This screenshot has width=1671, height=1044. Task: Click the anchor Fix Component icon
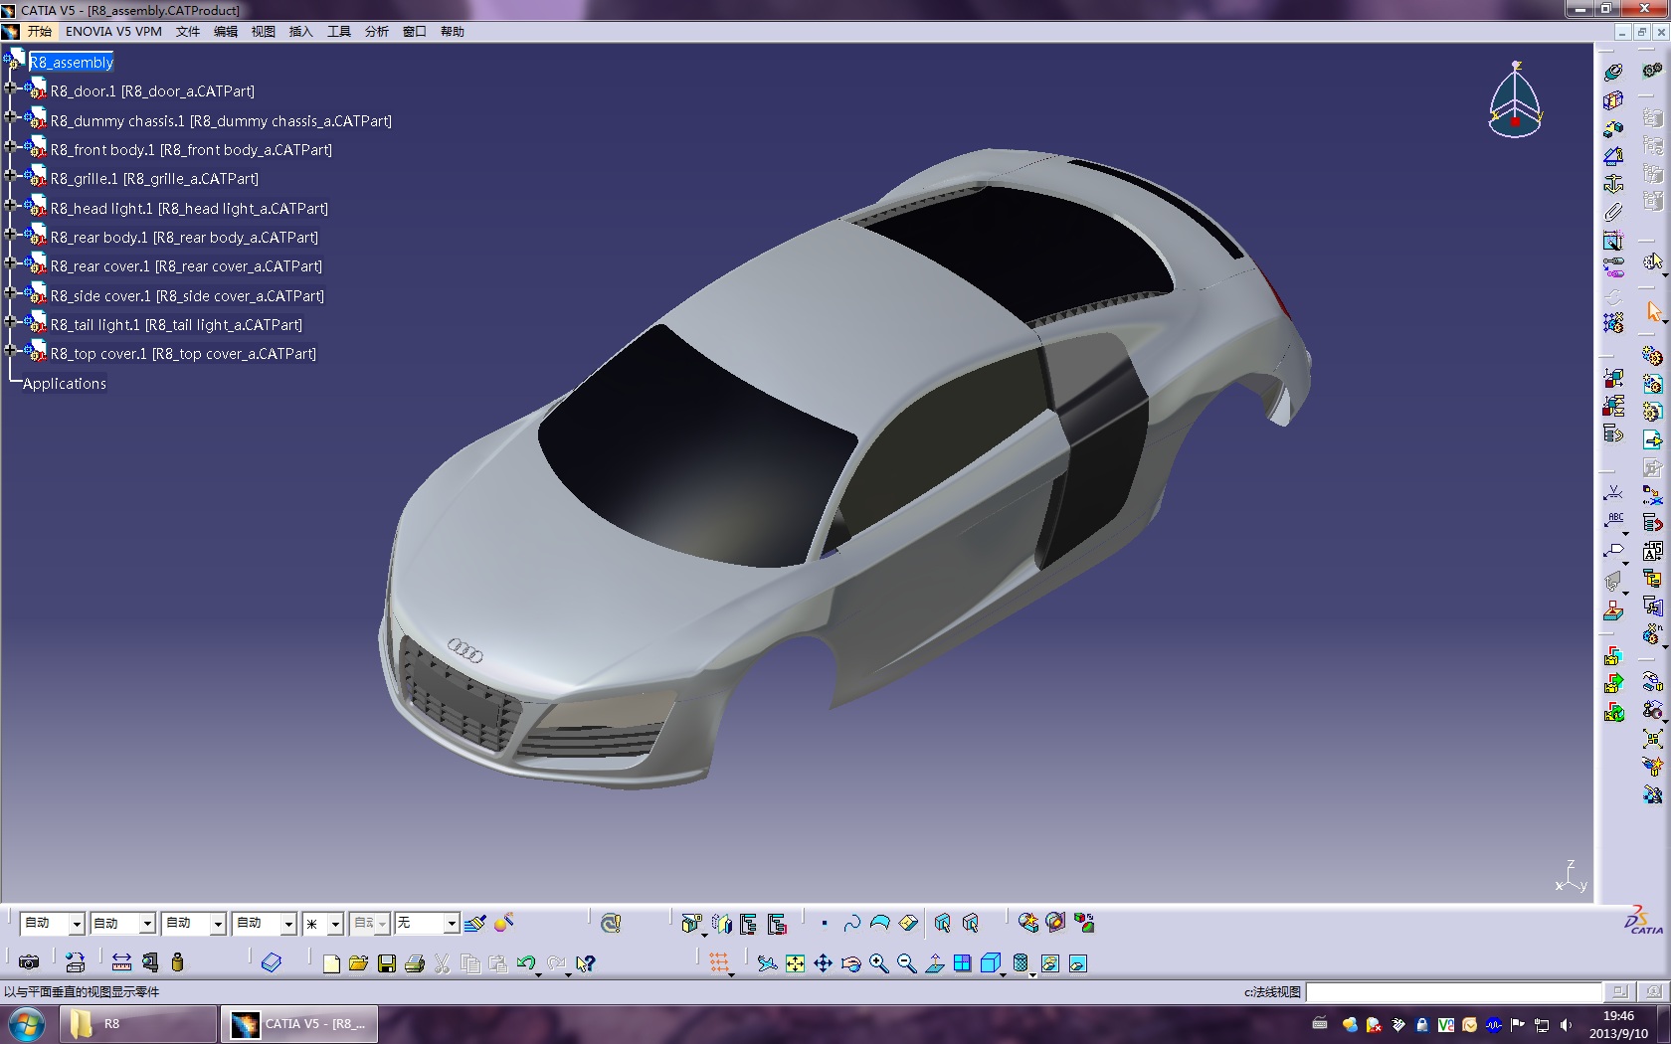point(1613,184)
